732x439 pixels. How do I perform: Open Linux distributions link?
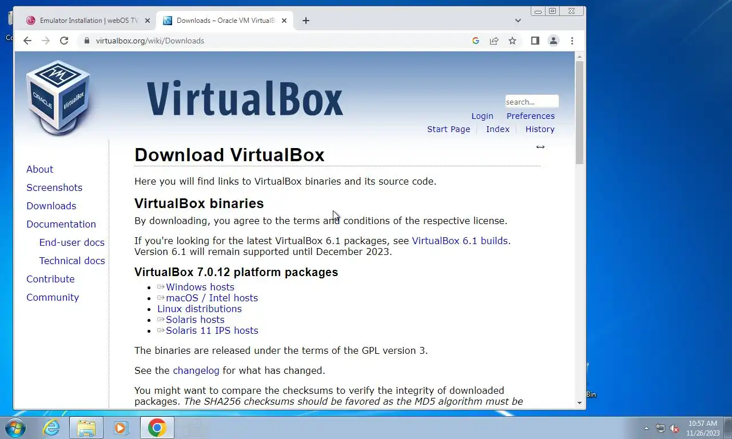(200, 309)
